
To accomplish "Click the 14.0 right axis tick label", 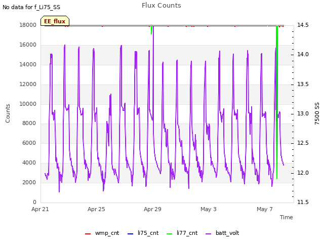I will click(x=303, y=55).
